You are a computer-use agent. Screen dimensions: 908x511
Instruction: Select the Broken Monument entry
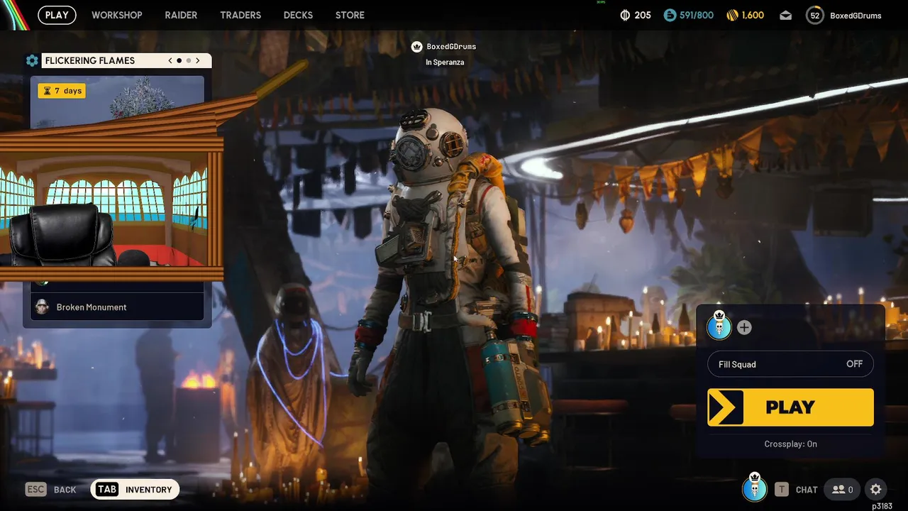point(117,307)
